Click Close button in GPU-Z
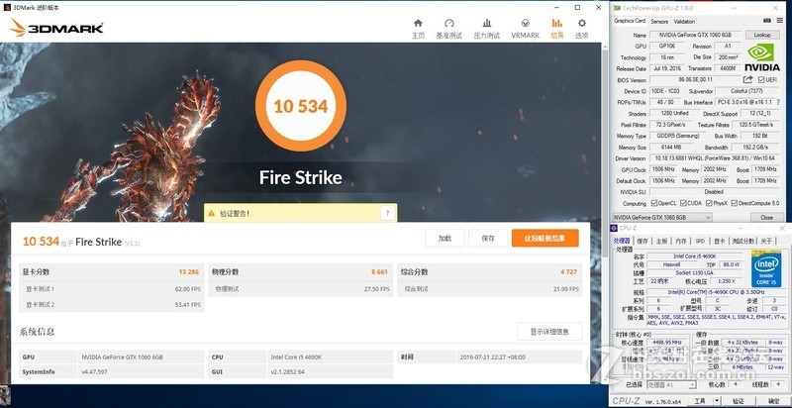The width and height of the screenshot is (792, 408). pyautogui.click(x=766, y=217)
